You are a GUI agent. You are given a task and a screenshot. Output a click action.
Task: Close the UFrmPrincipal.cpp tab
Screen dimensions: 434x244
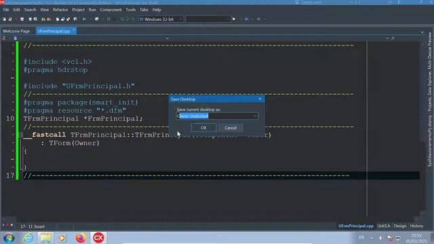(x=74, y=30)
